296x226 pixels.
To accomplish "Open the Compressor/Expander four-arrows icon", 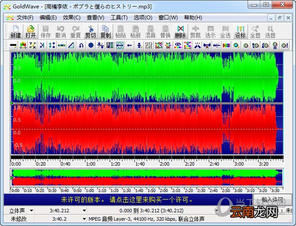I will pyautogui.click(x=52, y=45).
